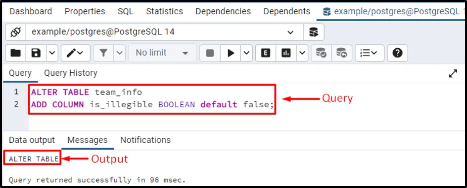Open the Help question mark icon
The image size is (467, 188).
[398, 53]
